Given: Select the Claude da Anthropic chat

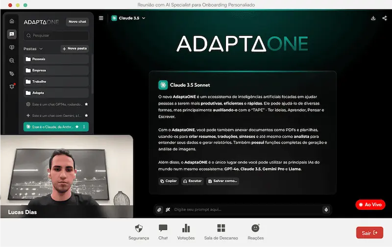Looking at the screenshot, I should (56, 127).
